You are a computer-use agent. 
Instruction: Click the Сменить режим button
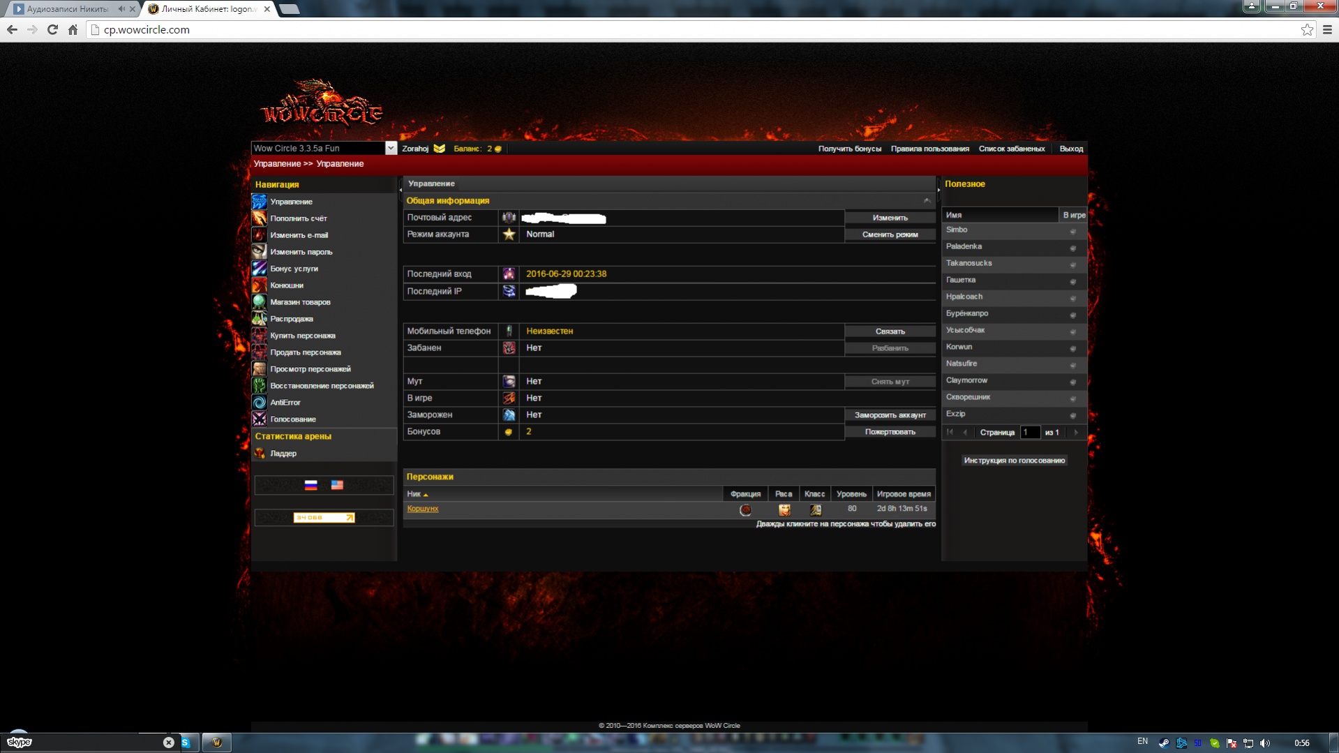pos(889,234)
